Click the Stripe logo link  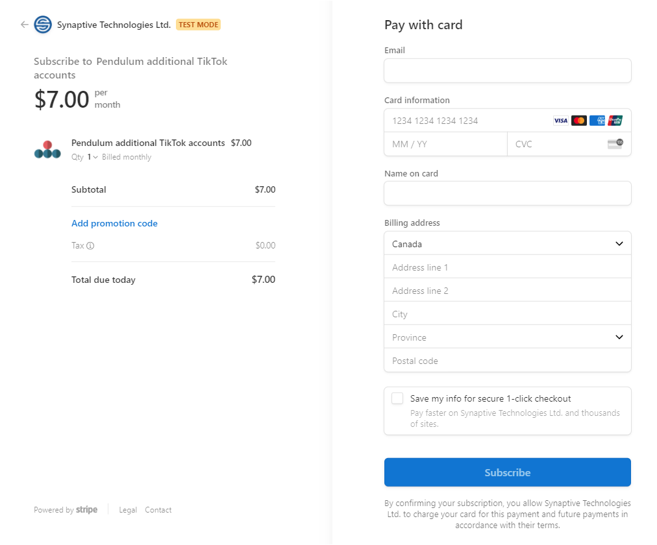87,510
